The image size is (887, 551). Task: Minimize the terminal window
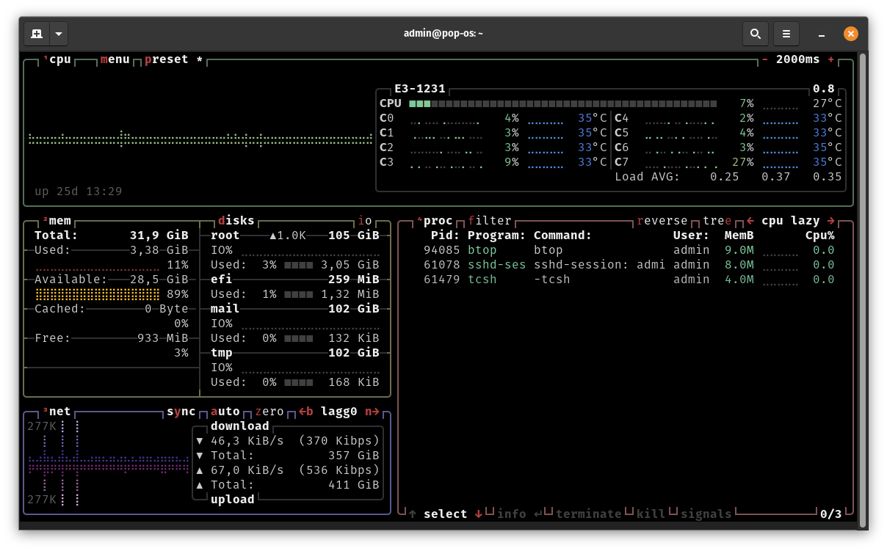click(822, 34)
